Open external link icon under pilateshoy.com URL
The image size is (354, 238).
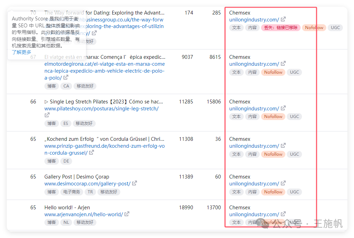(47, 115)
